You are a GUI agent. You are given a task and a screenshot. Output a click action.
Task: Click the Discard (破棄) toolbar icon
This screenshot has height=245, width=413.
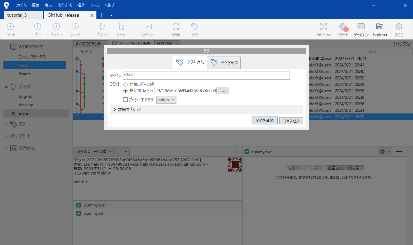(x=176, y=27)
